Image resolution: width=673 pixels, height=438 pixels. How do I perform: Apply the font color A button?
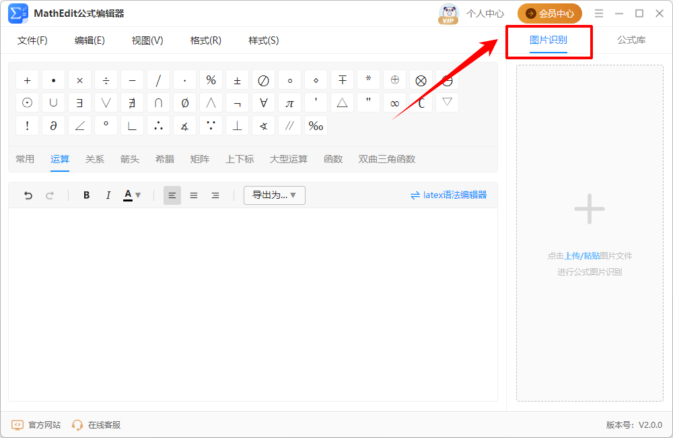(x=128, y=195)
